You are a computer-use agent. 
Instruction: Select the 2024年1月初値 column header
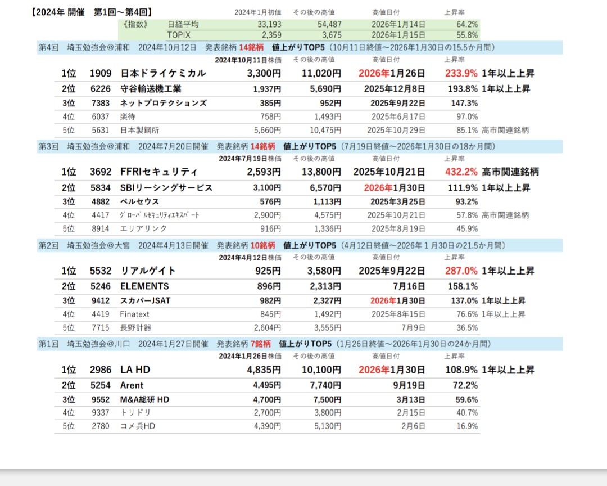pyautogui.click(x=258, y=12)
